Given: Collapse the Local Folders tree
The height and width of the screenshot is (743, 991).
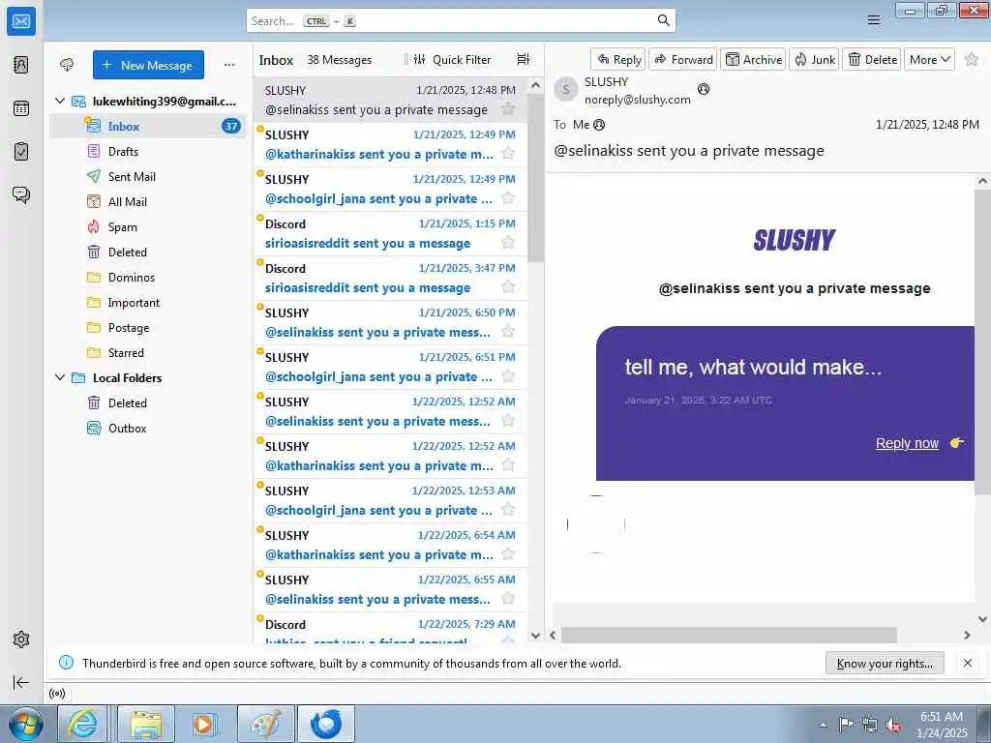Looking at the screenshot, I should point(60,377).
